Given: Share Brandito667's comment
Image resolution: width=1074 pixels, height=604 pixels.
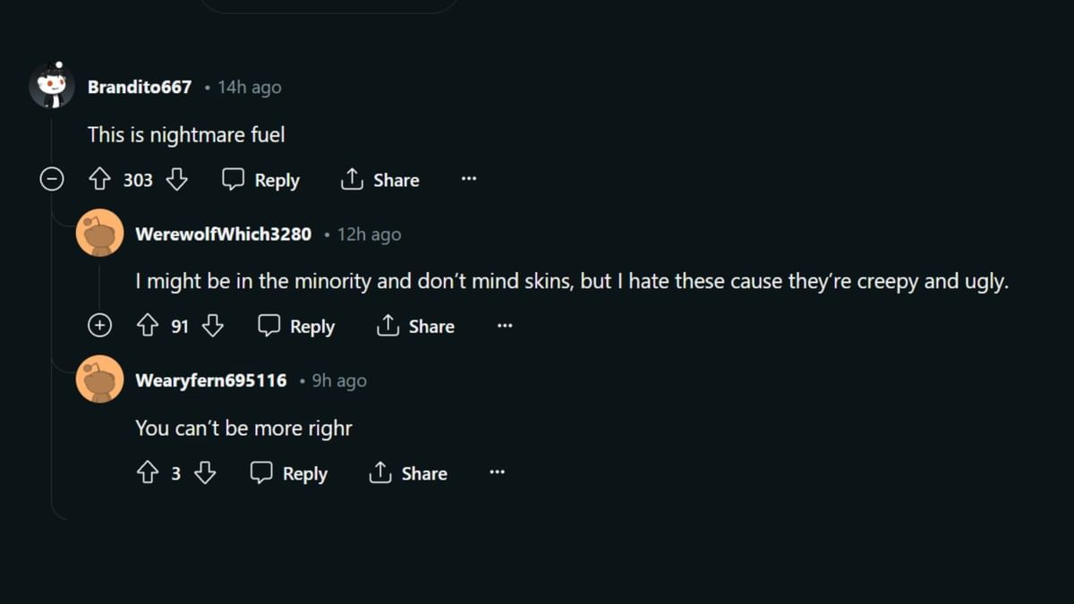Looking at the screenshot, I should point(379,180).
